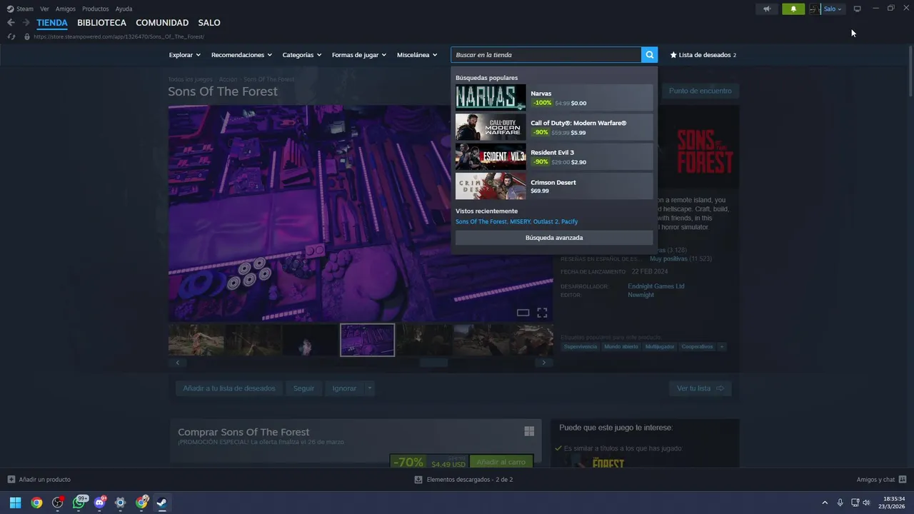Open the Ayuda menu
The image size is (914, 514).
(124, 9)
